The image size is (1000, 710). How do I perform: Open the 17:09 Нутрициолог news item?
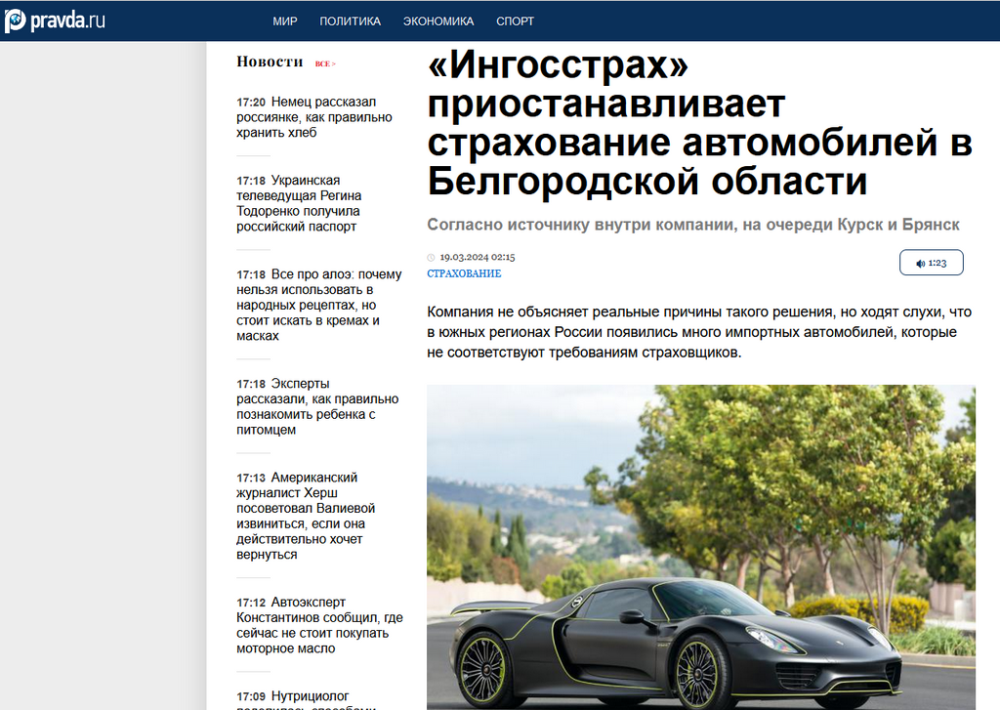click(x=306, y=700)
